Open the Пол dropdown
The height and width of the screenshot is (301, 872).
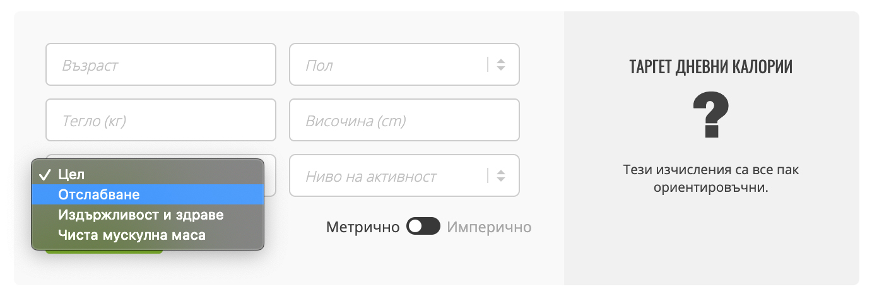[x=391, y=64]
